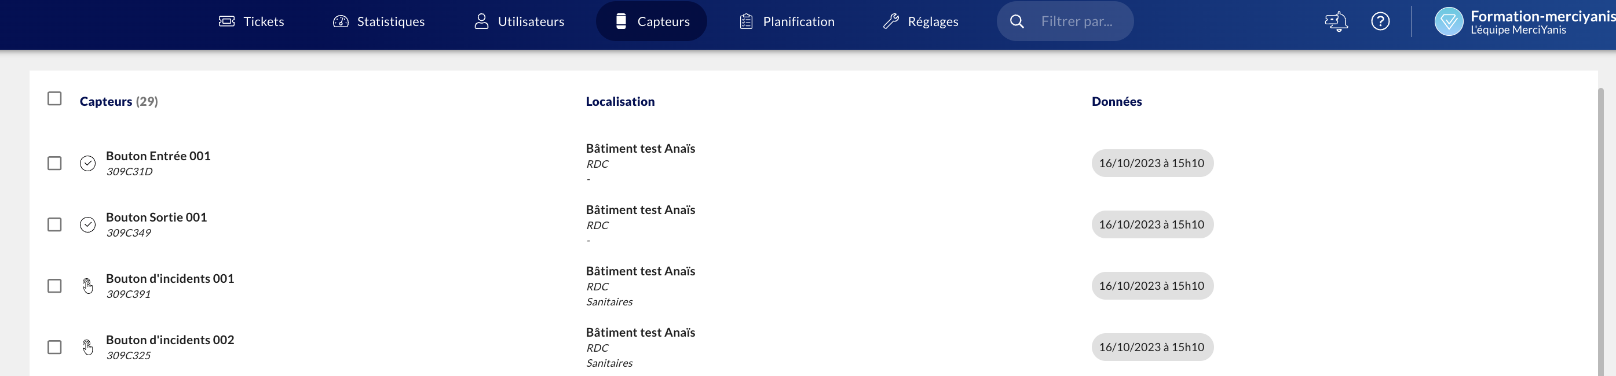Open the Tickets tab
Screen dimensions: 1616x376
coord(251,21)
